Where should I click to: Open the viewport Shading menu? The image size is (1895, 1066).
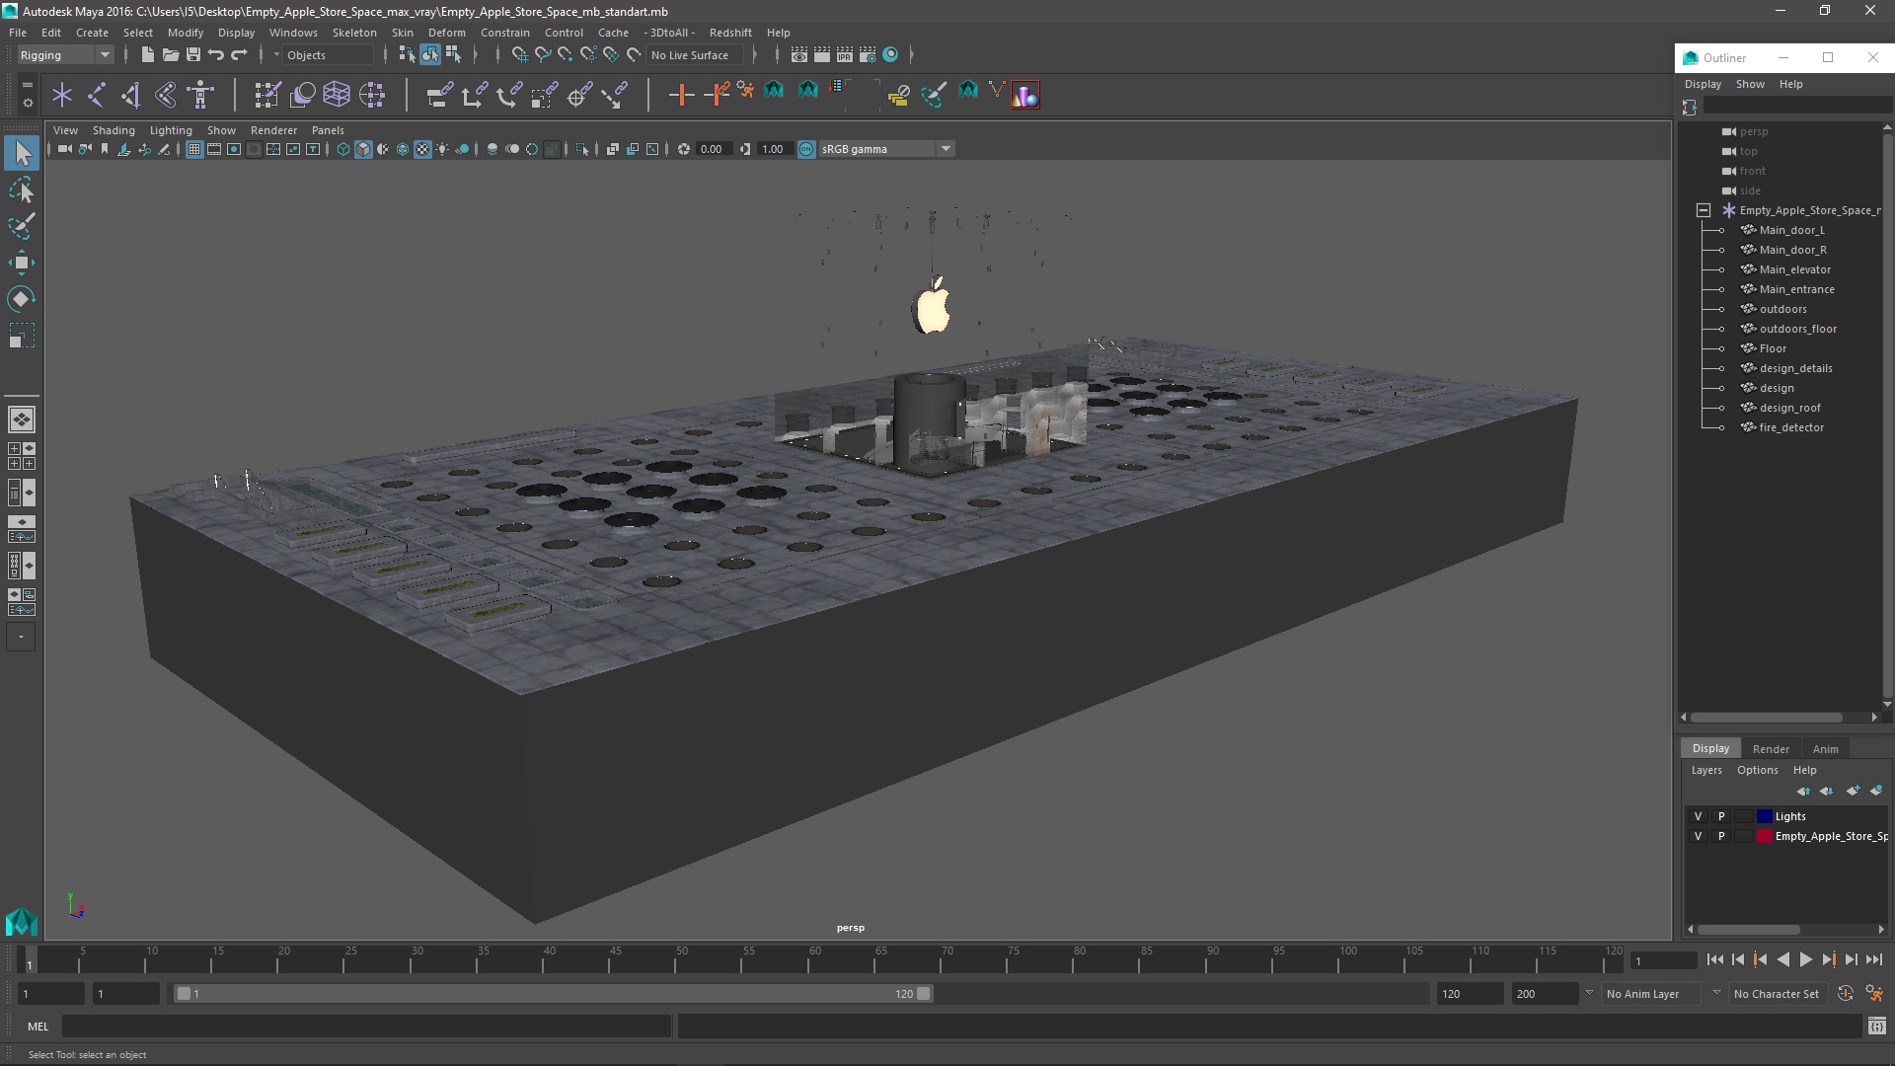[113, 130]
